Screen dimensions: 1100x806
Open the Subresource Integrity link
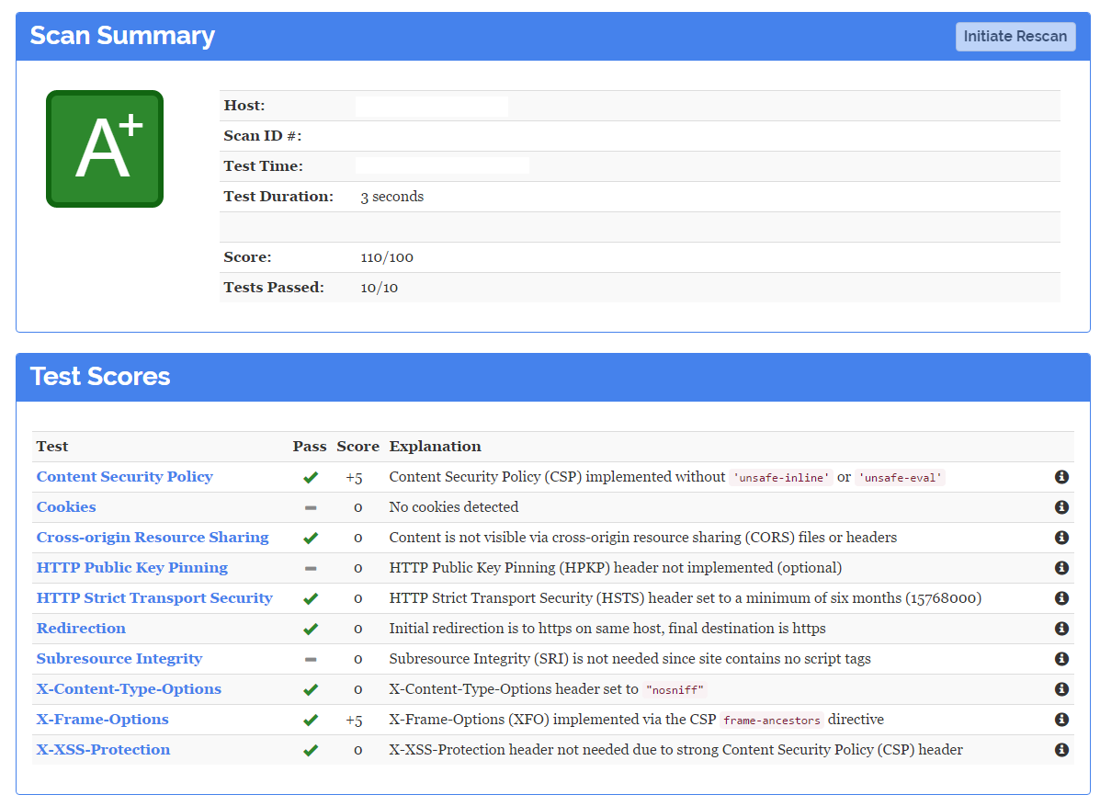[119, 658]
